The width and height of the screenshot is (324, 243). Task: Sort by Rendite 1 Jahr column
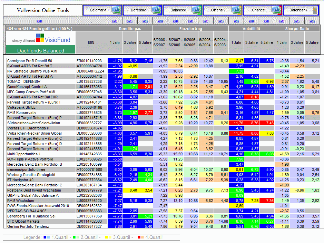(115, 21)
